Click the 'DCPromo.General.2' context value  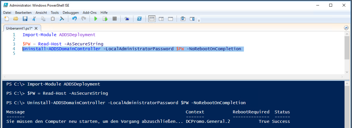pos(208,121)
